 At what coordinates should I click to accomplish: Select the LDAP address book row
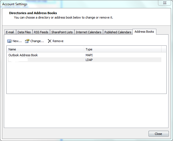[84, 60]
